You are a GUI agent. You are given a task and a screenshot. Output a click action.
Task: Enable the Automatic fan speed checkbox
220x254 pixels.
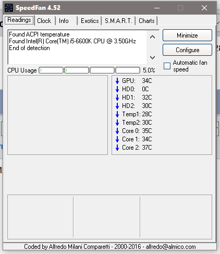tap(167, 66)
